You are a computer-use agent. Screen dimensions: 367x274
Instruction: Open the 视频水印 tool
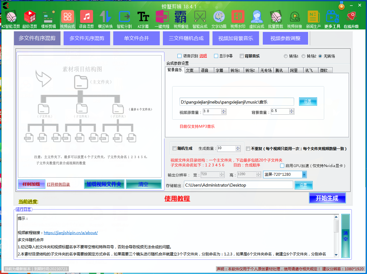point(238,20)
